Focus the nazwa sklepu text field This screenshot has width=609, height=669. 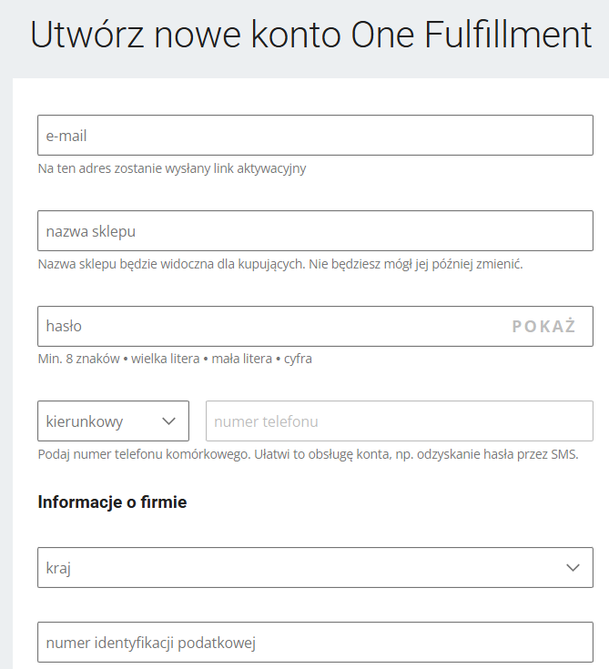pyautogui.click(x=315, y=231)
